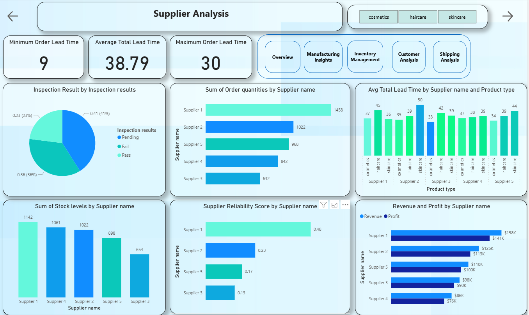Click the Supplier Analysis title
The image size is (529, 315).
pos(191,14)
